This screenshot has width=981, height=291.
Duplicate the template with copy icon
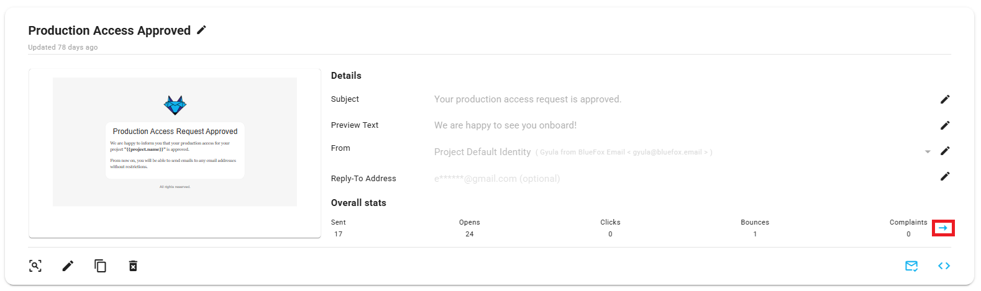click(x=100, y=266)
